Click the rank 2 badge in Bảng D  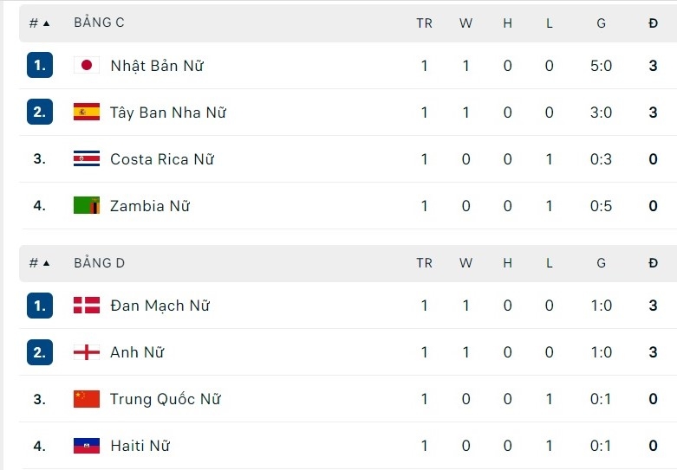pyautogui.click(x=40, y=352)
